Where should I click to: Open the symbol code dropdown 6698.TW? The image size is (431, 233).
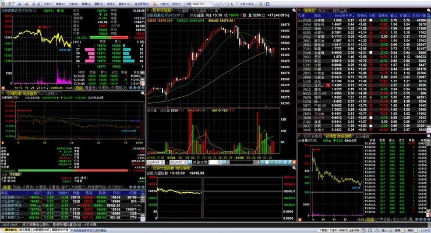click(211, 4)
